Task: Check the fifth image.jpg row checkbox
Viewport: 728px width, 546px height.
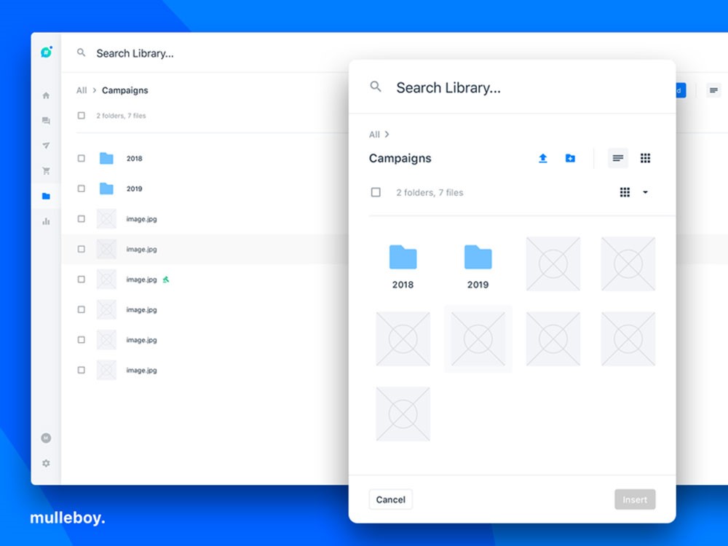Action: [82, 339]
